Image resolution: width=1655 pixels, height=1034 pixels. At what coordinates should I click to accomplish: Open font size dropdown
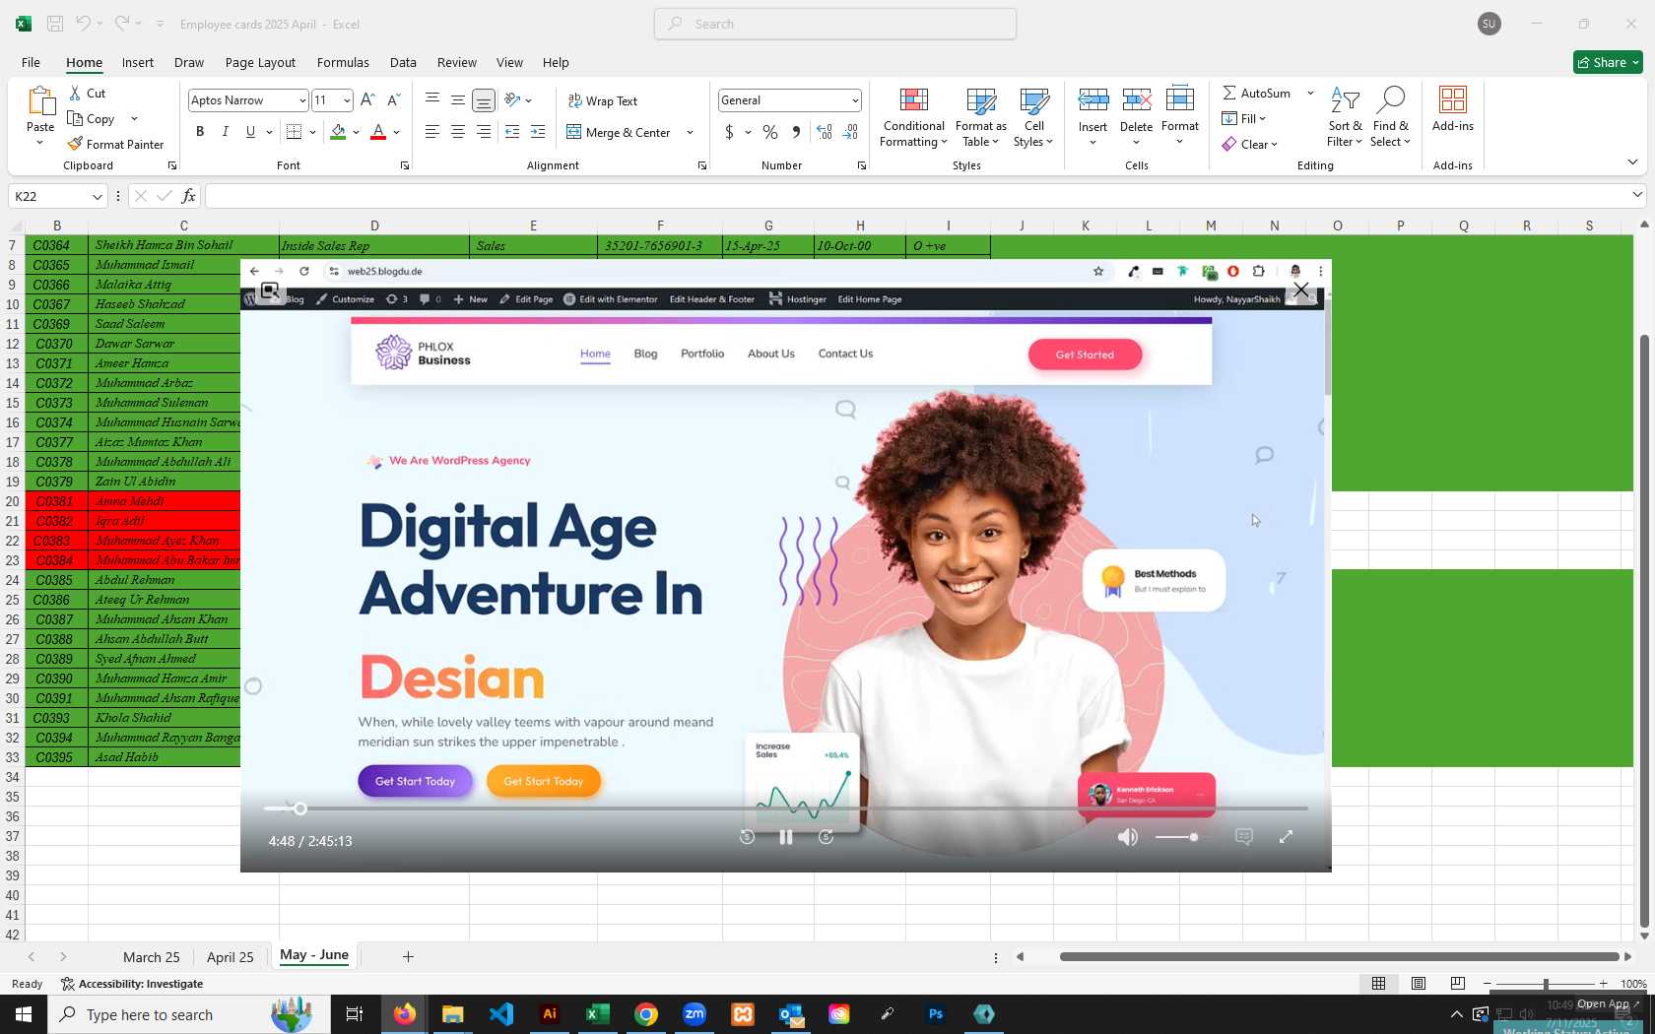[347, 100]
